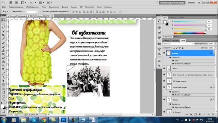The image size is (218, 123).
Task: Select the Quick Selection tool
Action: click(x=3, y=31)
